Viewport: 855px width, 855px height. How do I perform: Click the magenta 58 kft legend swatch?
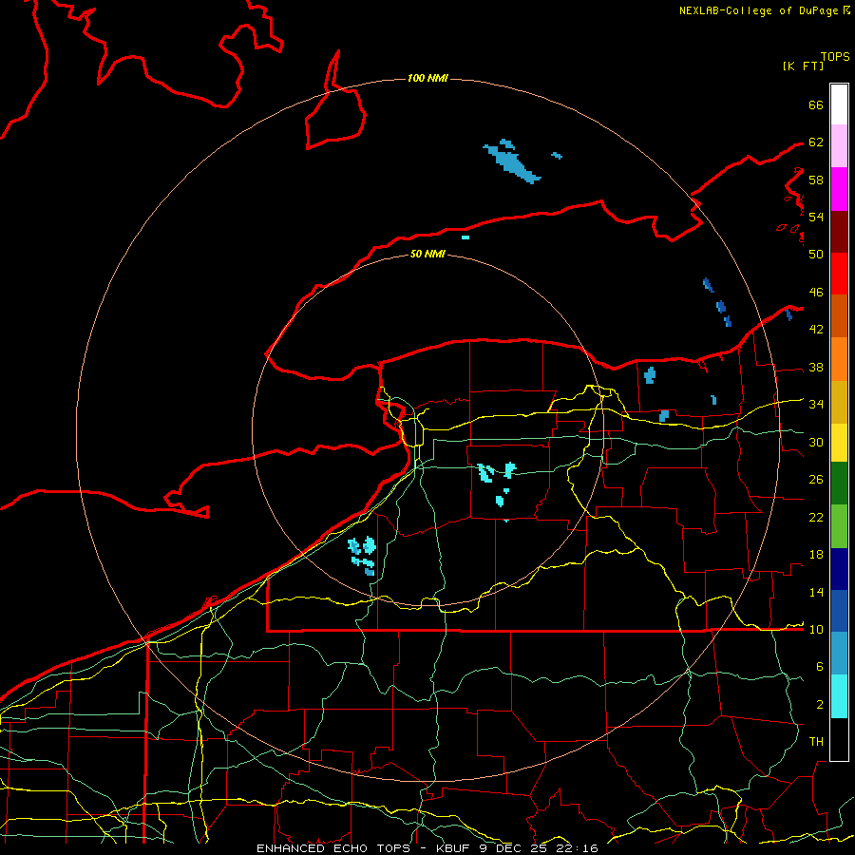(839, 189)
